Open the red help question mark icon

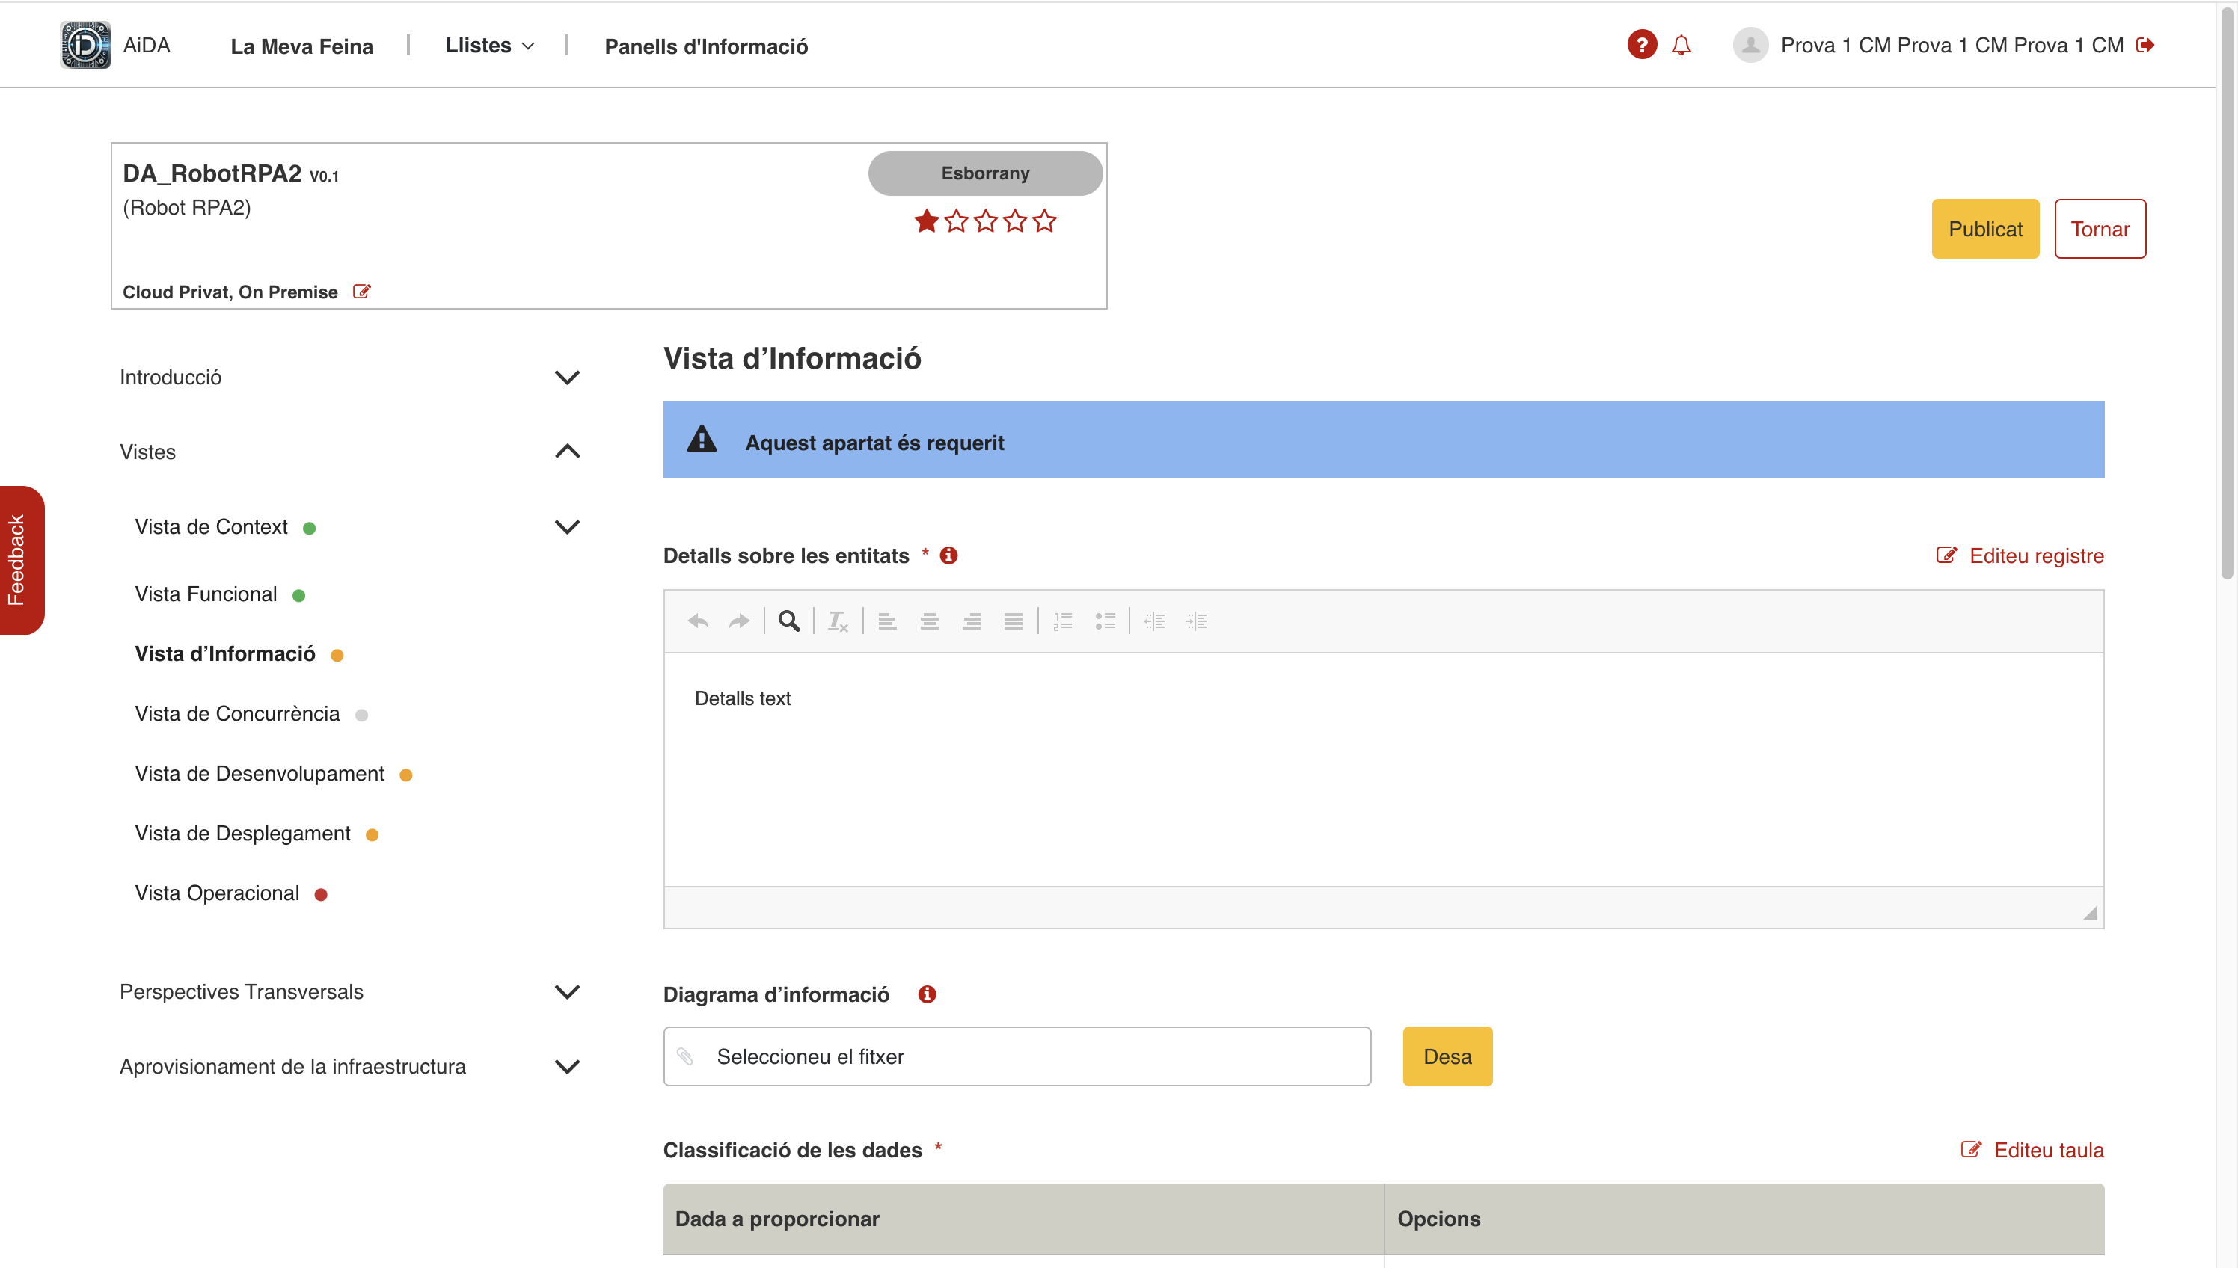pos(1641,44)
